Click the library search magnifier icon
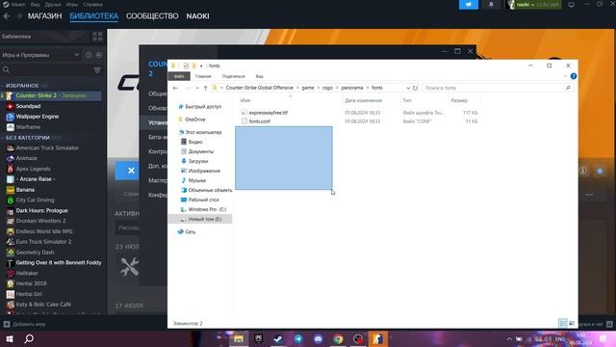Image resolution: width=616 pixels, height=347 pixels. (x=6, y=69)
